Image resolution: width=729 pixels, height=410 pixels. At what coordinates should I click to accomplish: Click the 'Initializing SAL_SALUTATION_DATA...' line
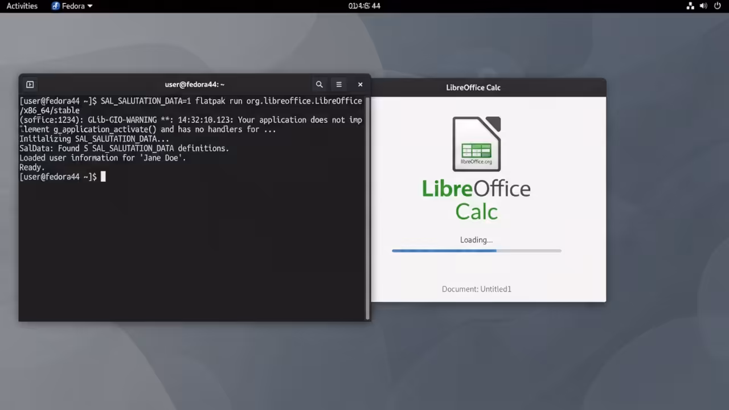(x=94, y=139)
